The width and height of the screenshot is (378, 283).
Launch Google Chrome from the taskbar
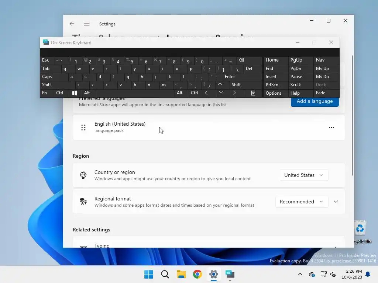coord(197,274)
